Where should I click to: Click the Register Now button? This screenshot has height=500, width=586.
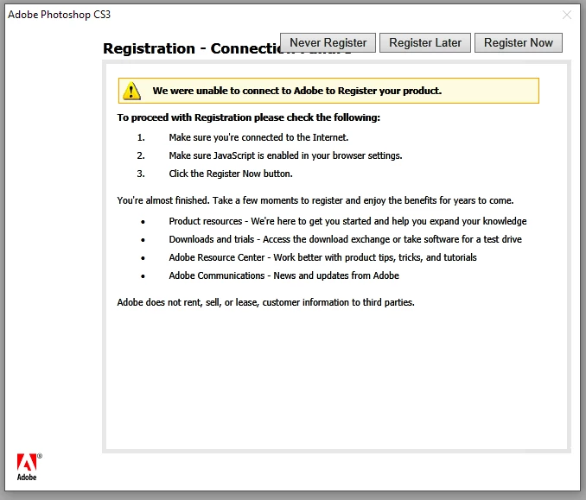tap(518, 42)
